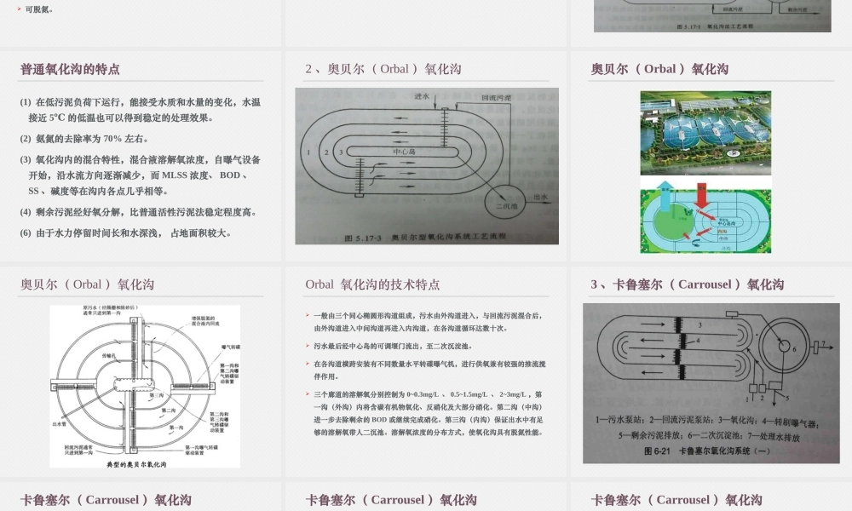Screen dimensions: 852x511
Task: Open the slide titled Orbal 氧化沟的技术特点
Action: pos(426,371)
